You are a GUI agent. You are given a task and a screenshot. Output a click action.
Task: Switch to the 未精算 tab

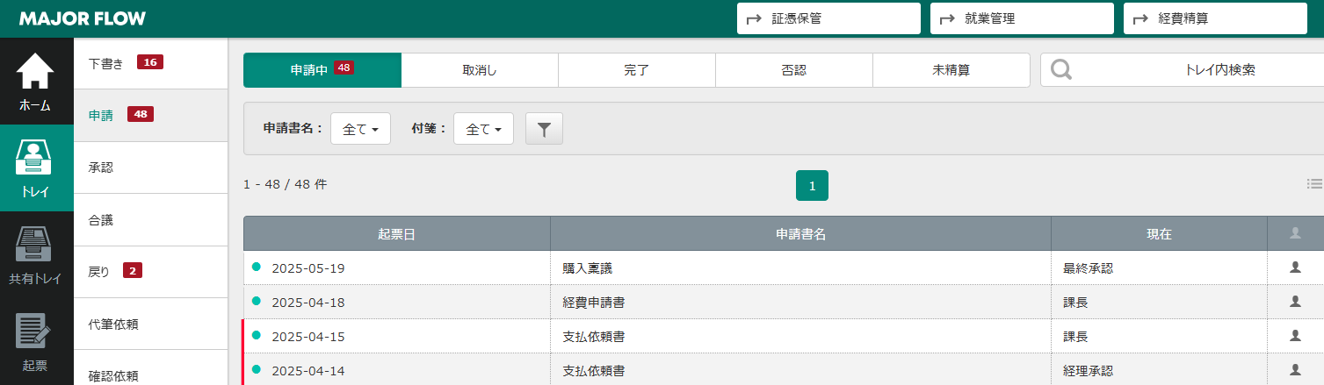click(951, 70)
